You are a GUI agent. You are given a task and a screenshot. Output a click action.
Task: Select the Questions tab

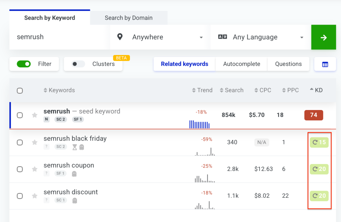tap(288, 64)
